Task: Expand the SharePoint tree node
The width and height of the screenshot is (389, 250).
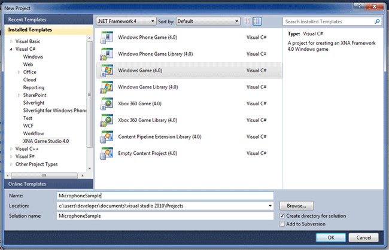Action: point(19,95)
